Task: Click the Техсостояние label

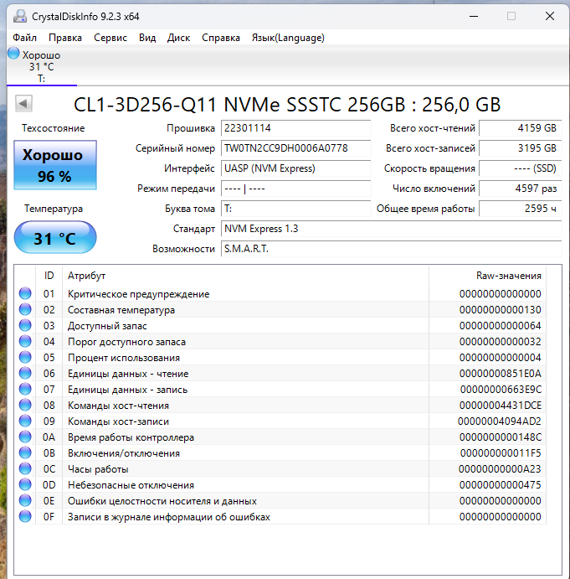Action: [x=53, y=128]
